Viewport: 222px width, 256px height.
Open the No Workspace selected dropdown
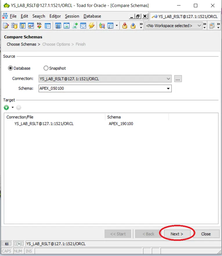[173, 26]
